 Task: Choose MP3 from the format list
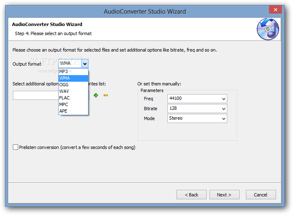[73, 71]
